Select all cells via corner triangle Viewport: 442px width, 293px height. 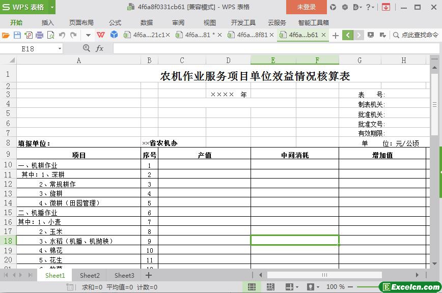tap(12, 60)
